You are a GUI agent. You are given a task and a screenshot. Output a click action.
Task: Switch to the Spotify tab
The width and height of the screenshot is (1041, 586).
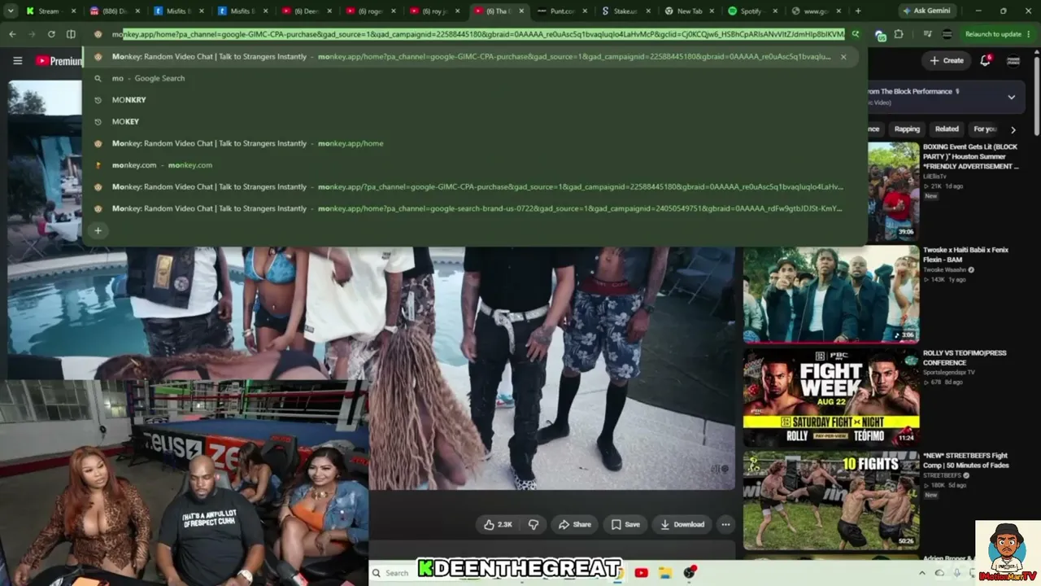coord(753,11)
